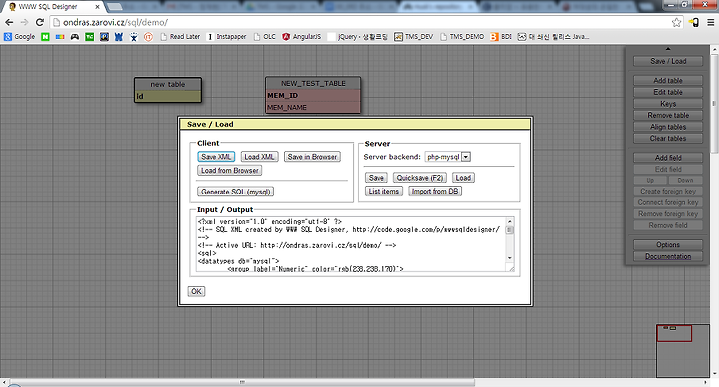
Task: Click Import from DB button
Action: tap(435, 191)
